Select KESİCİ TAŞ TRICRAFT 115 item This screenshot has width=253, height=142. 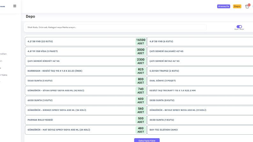200,91
